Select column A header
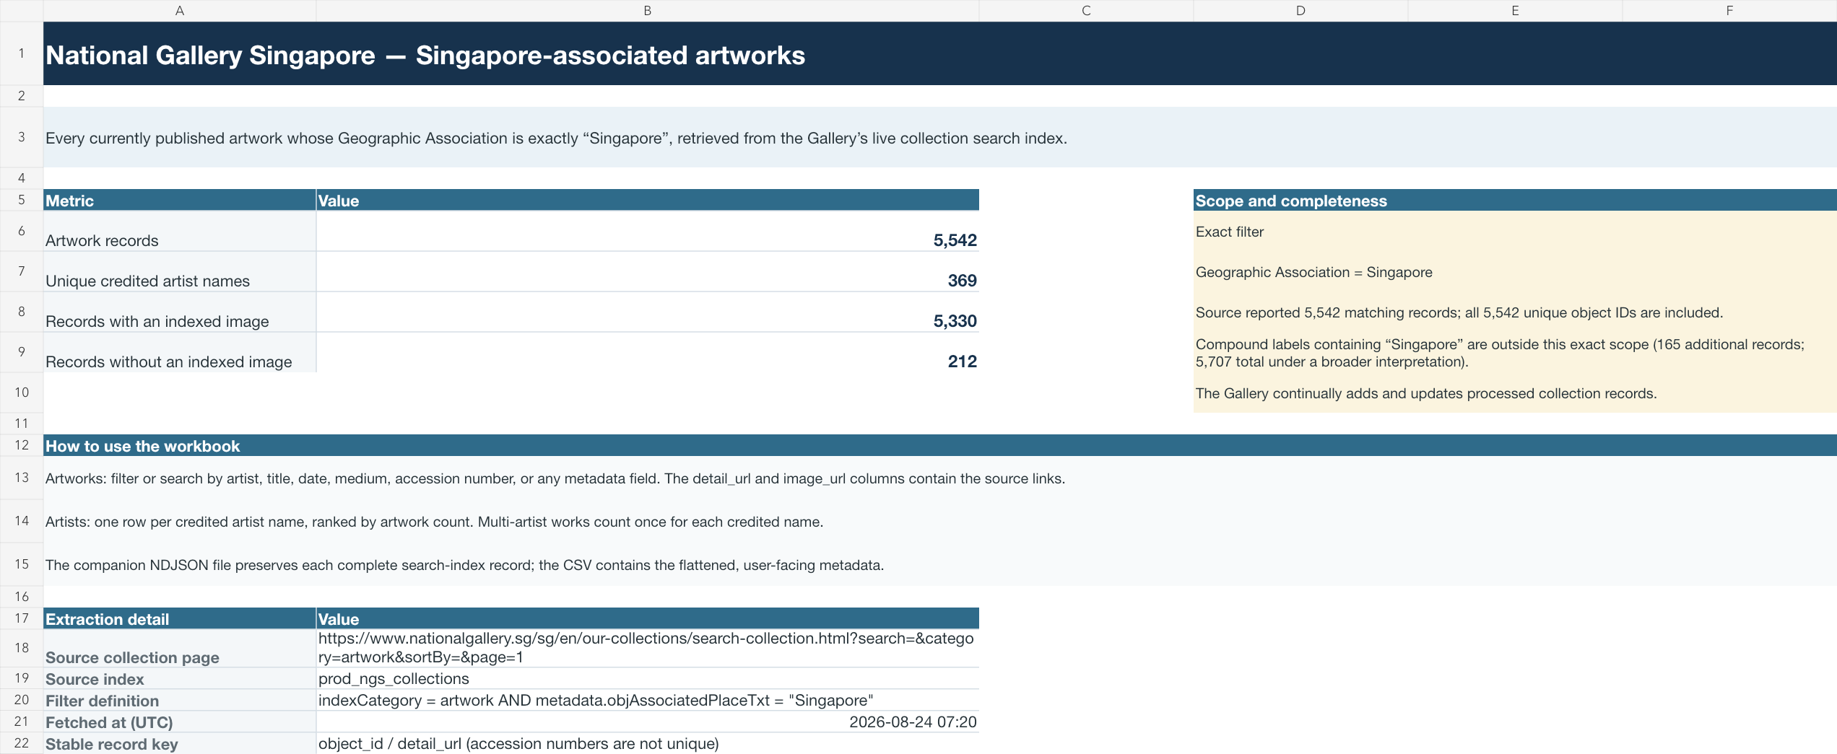This screenshot has height=754, width=1837. click(x=179, y=10)
